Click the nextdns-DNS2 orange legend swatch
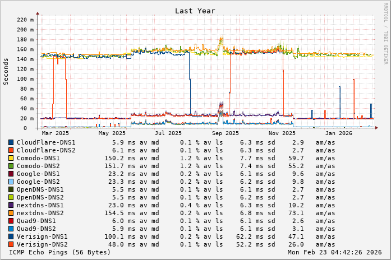391x260 pixels. coord(11,213)
